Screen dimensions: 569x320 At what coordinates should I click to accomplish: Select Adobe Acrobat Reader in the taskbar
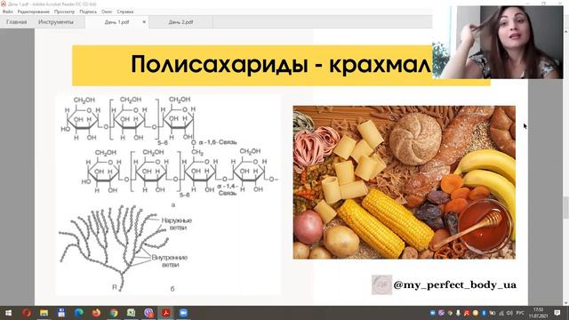(166, 313)
